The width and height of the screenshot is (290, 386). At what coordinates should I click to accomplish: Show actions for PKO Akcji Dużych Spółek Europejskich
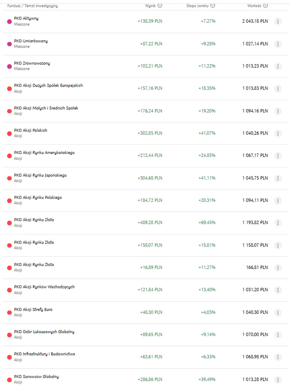[278, 88]
